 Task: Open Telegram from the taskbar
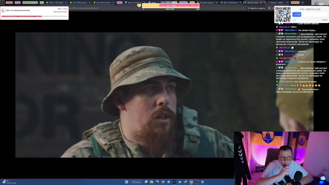click(x=169, y=182)
